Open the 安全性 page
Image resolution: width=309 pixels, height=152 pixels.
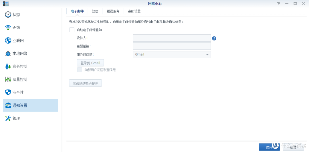[x=31, y=93]
